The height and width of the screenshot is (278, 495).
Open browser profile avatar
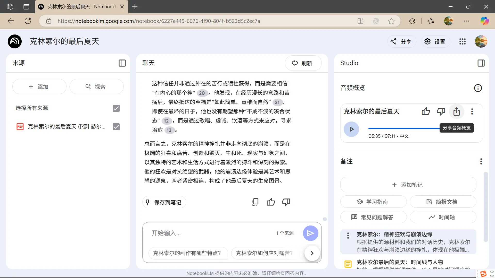pos(449,21)
